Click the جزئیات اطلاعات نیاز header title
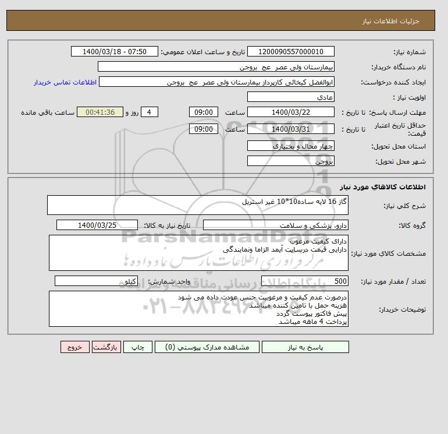This screenshot has width=448, height=434. [x=390, y=21]
